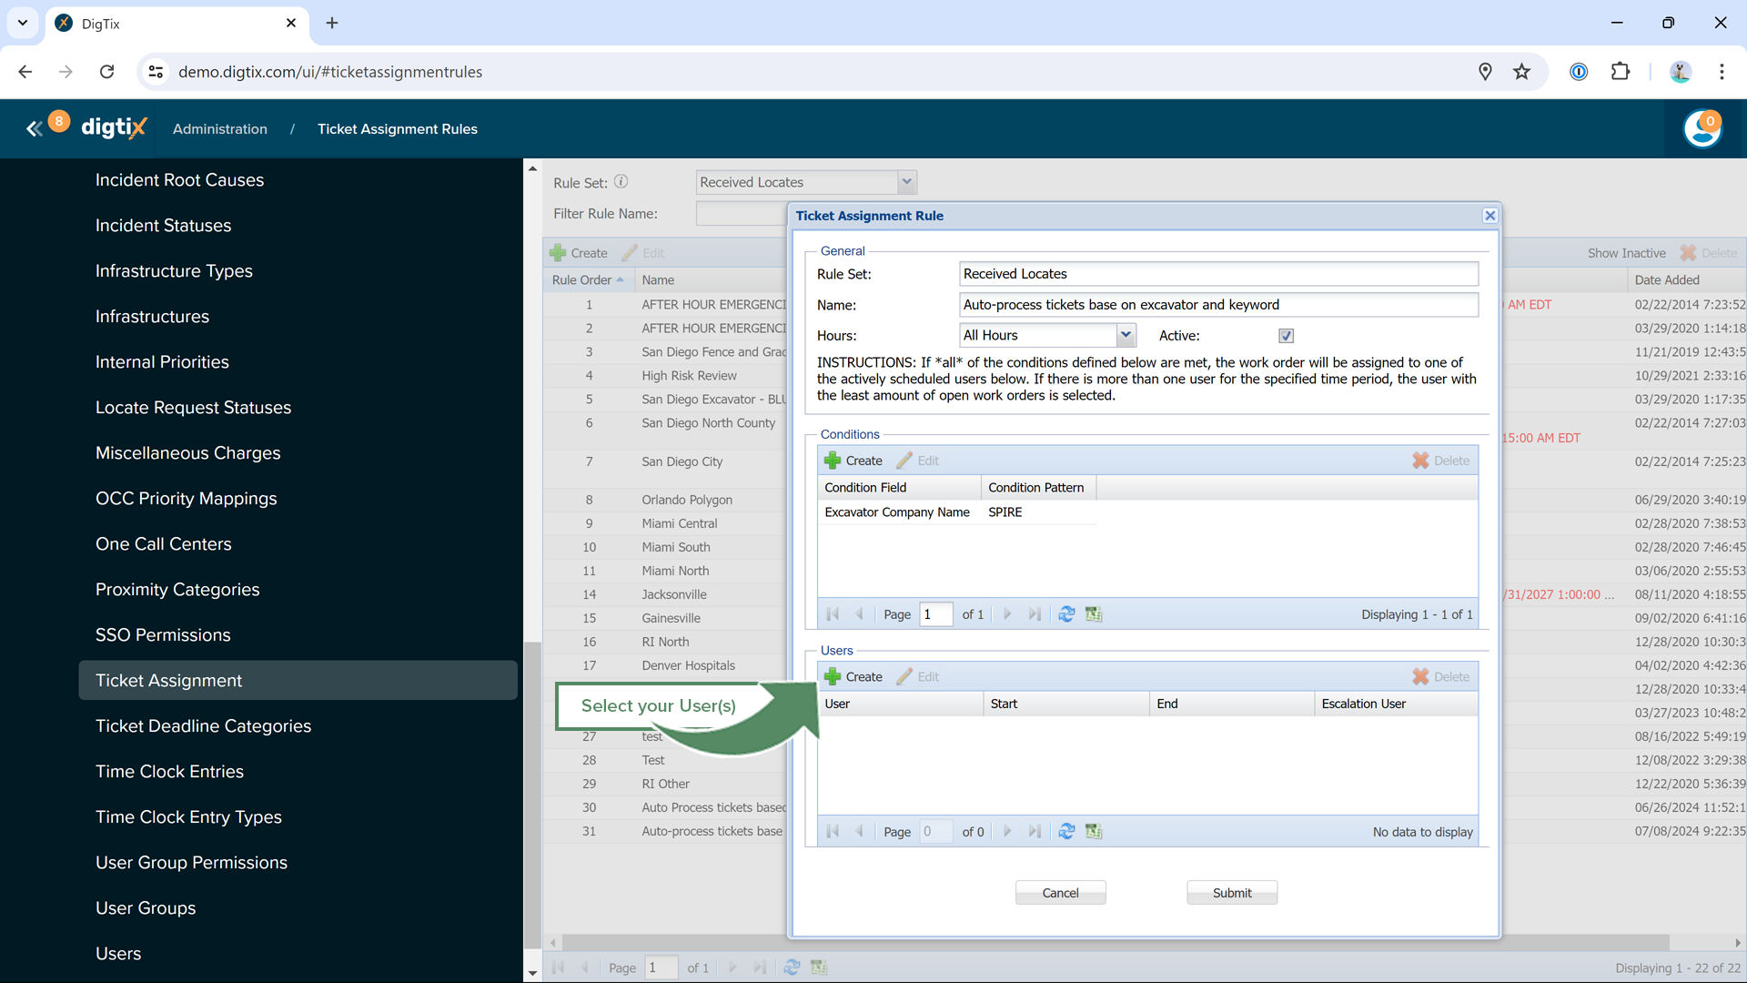Uncheck the Active checkbox
Viewport: 1747px width, 983px height.
pyautogui.click(x=1286, y=336)
